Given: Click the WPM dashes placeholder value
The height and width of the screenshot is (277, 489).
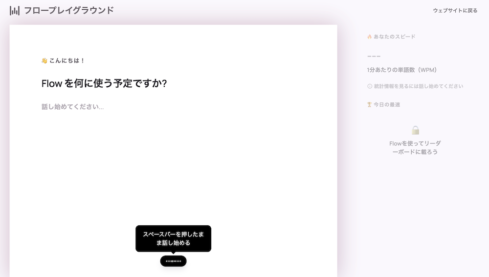Looking at the screenshot, I should [x=374, y=56].
